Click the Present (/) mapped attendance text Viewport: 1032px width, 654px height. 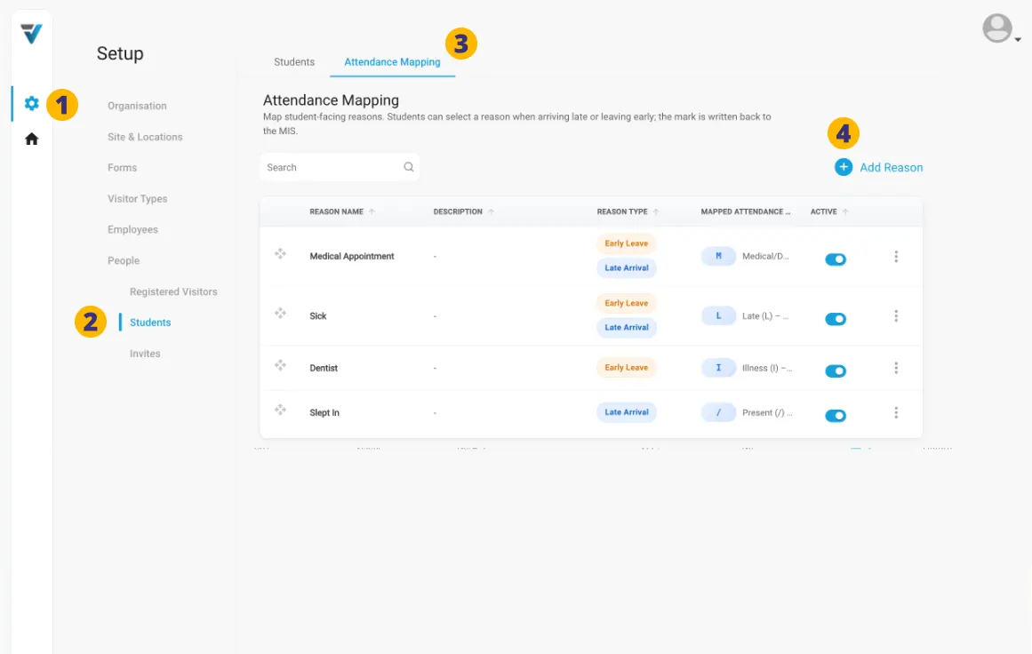pyautogui.click(x=767, y=412)
